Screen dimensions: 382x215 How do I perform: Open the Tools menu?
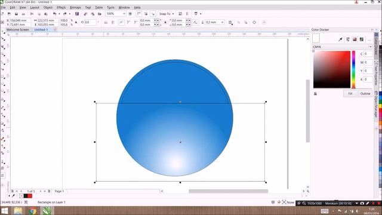tap(110, 8)
